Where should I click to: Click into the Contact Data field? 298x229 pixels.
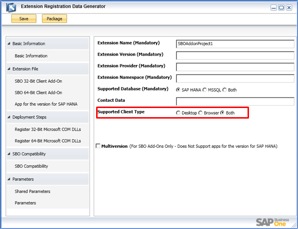(235, 101)
